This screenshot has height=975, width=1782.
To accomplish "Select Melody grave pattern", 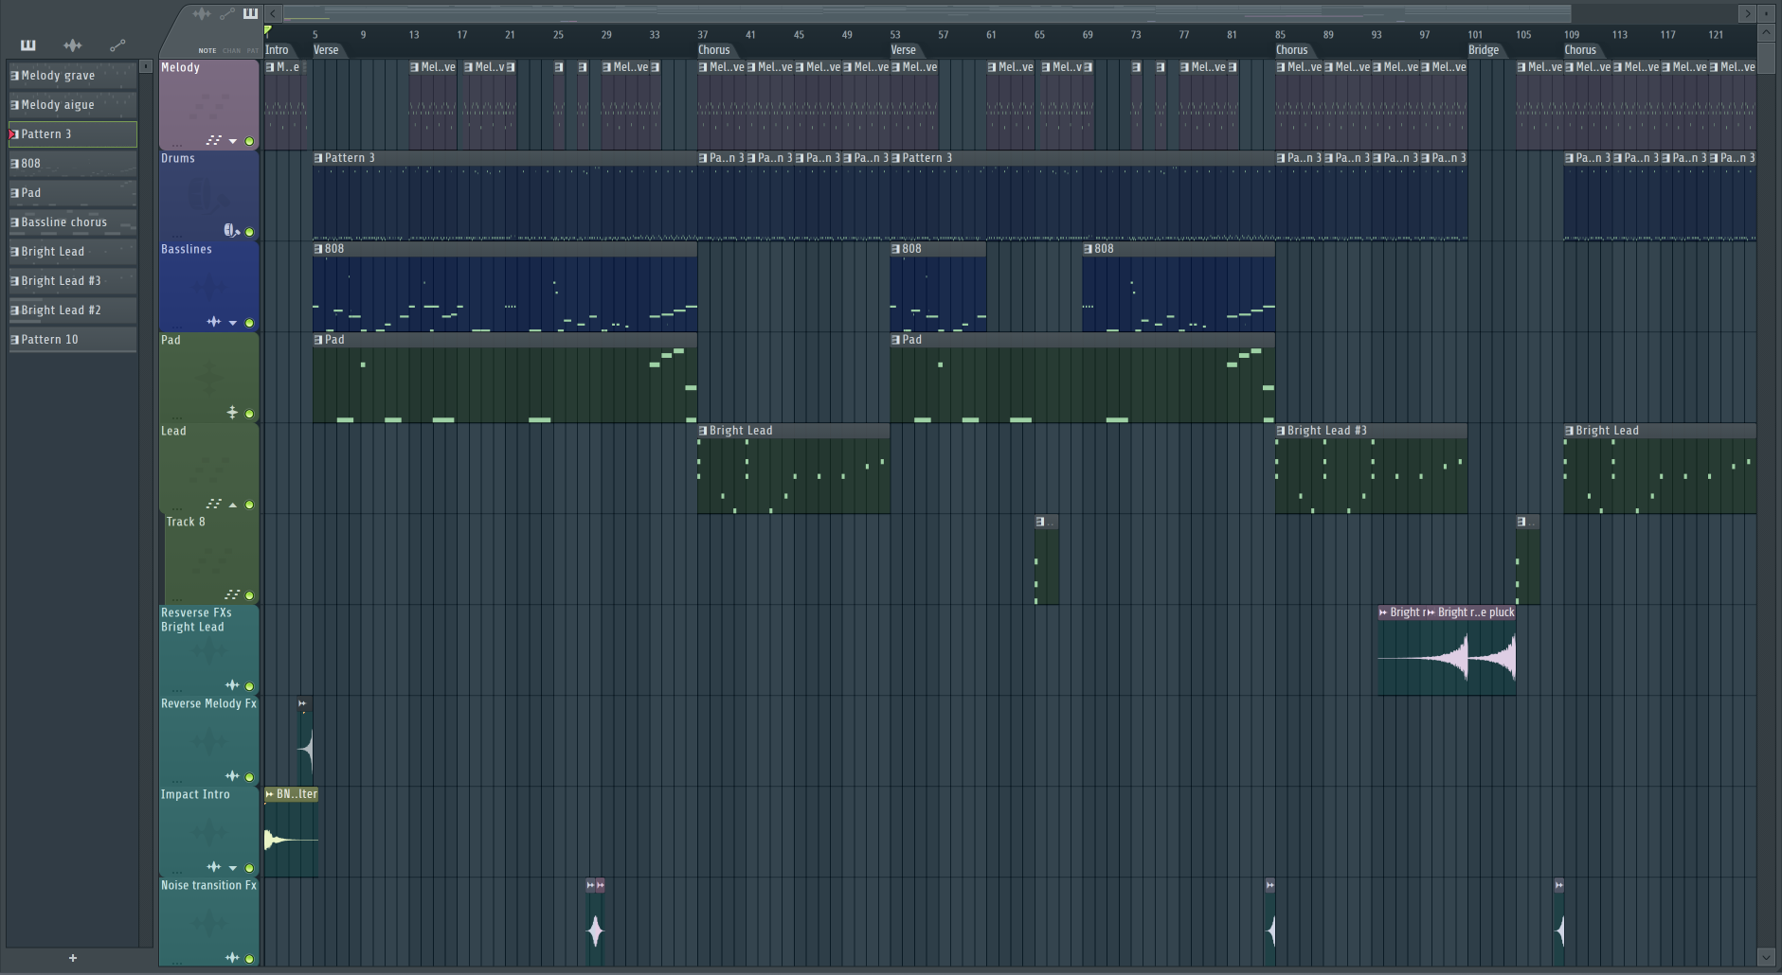I will tap(73, 76).
